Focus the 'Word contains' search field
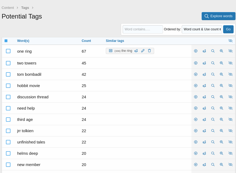236x173 pixels. click(143, 29)
